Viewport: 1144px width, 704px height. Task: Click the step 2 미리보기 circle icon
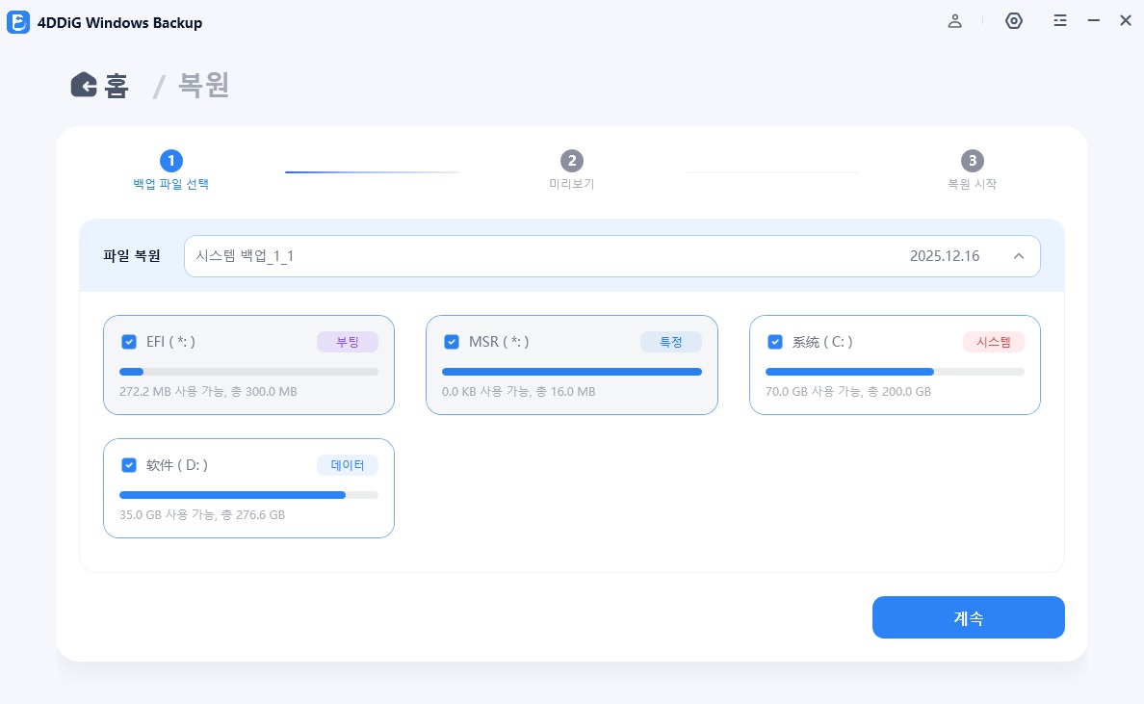[x=572, y=161]
